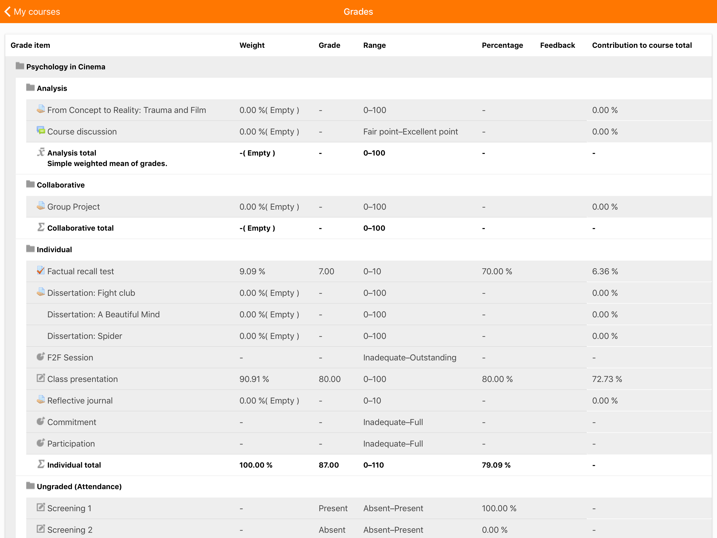Screen dimensions: 717x538
Task: Click the Absent grade for Screening 2
Action: point(332,530)
